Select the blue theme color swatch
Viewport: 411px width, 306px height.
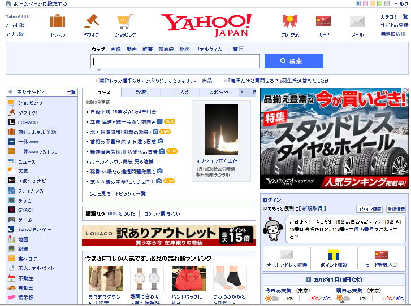[358, 3]
